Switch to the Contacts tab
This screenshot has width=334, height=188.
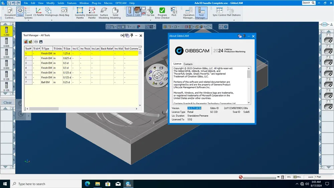click(x=188, y=64)
